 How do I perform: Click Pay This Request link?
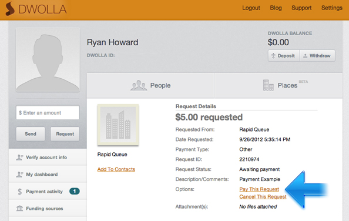click(259, 189)
